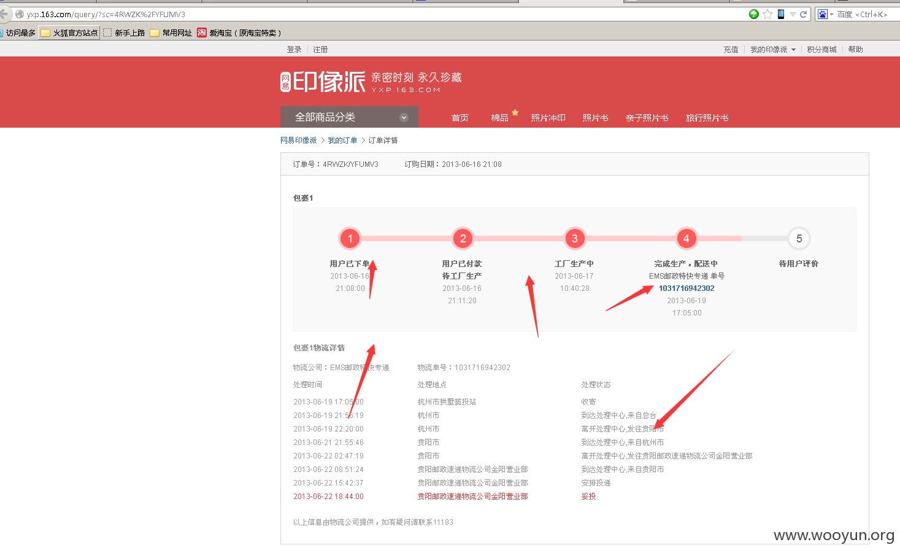This screenshot has height=553, width=900.
Task: Click the 登录 login link
Action: [x=294, y=50]
